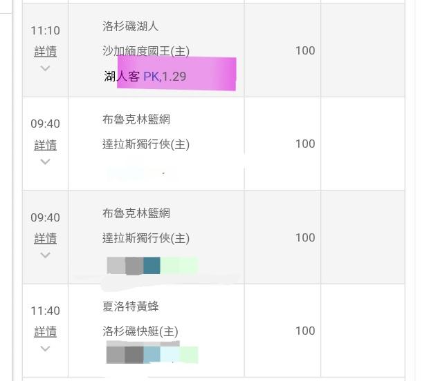Click the 100 amount in the 夏洛特黃蜂 row
This screenshot has width=429, height=381.
click(x=304, y=331)
